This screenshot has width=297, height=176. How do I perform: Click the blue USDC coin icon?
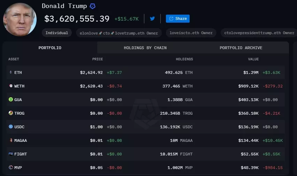10,127
